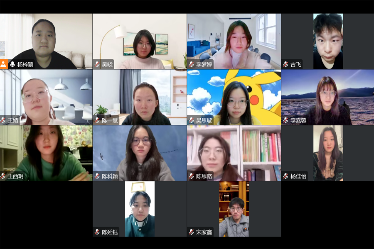The width and height of the screenshot is (374, 249).
Task: Select the name label 王西玥
Action: (15, 176)
